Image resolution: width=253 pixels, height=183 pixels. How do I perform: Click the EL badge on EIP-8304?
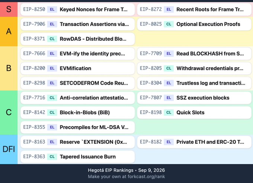coord(169,83)
